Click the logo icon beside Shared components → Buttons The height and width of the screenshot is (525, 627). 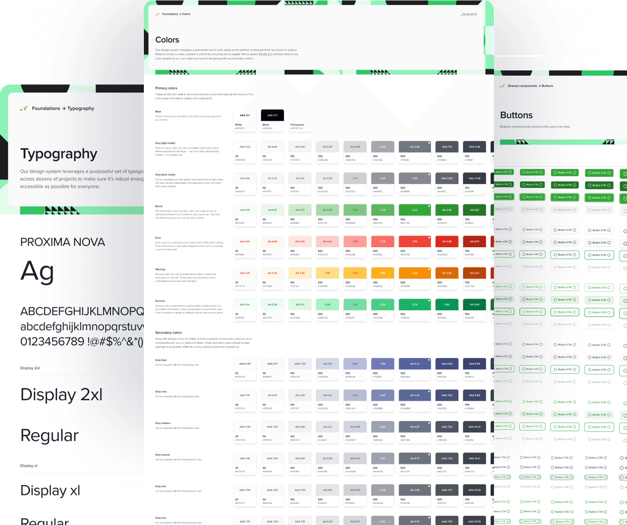(x=502, y=86)
